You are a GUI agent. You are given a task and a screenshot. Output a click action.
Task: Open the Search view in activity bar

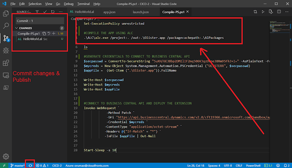point(6,26)
